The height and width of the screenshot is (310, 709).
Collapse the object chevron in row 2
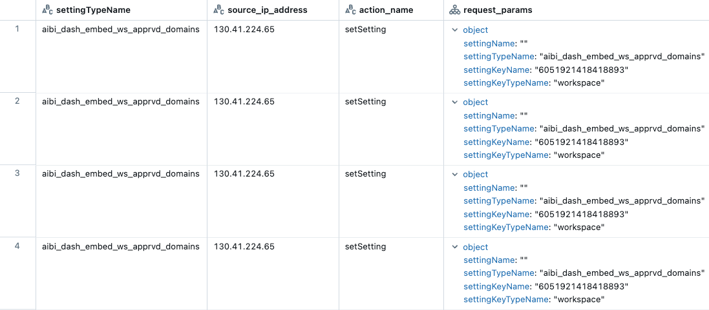tap(456, 102)
